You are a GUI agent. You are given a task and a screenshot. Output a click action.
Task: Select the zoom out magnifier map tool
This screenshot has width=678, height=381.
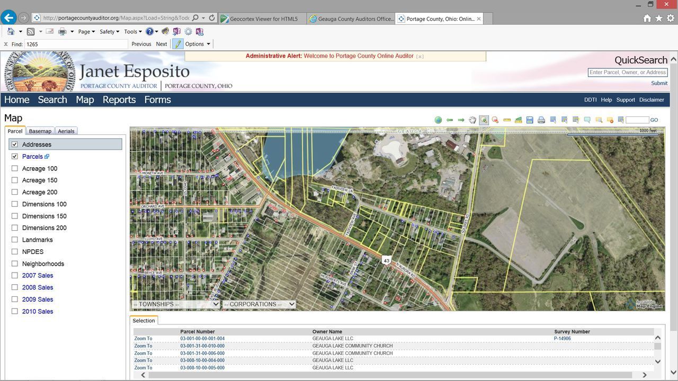click(x=495, y=120)
